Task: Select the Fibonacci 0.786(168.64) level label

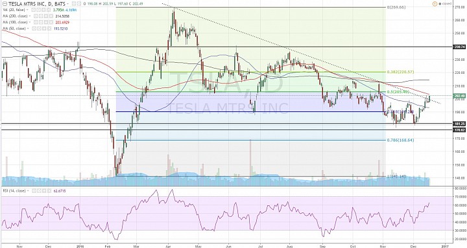Action: click(x=401, y=140)
